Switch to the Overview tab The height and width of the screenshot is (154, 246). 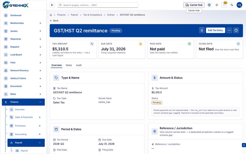coord(56,65)
